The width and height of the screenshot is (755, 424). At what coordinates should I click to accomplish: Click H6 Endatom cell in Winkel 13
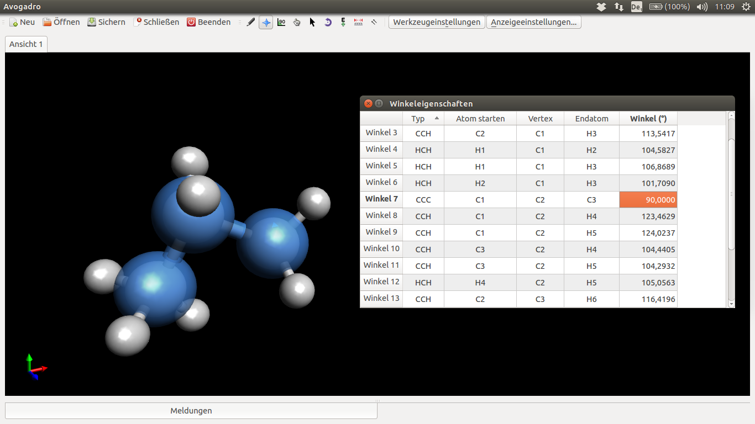591,299
